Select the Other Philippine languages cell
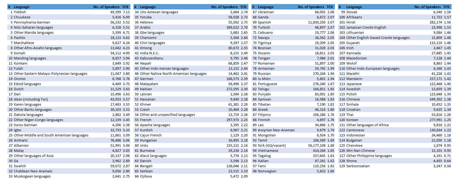Viewport: 460px width, 181px height. click(x=369, y=156)
